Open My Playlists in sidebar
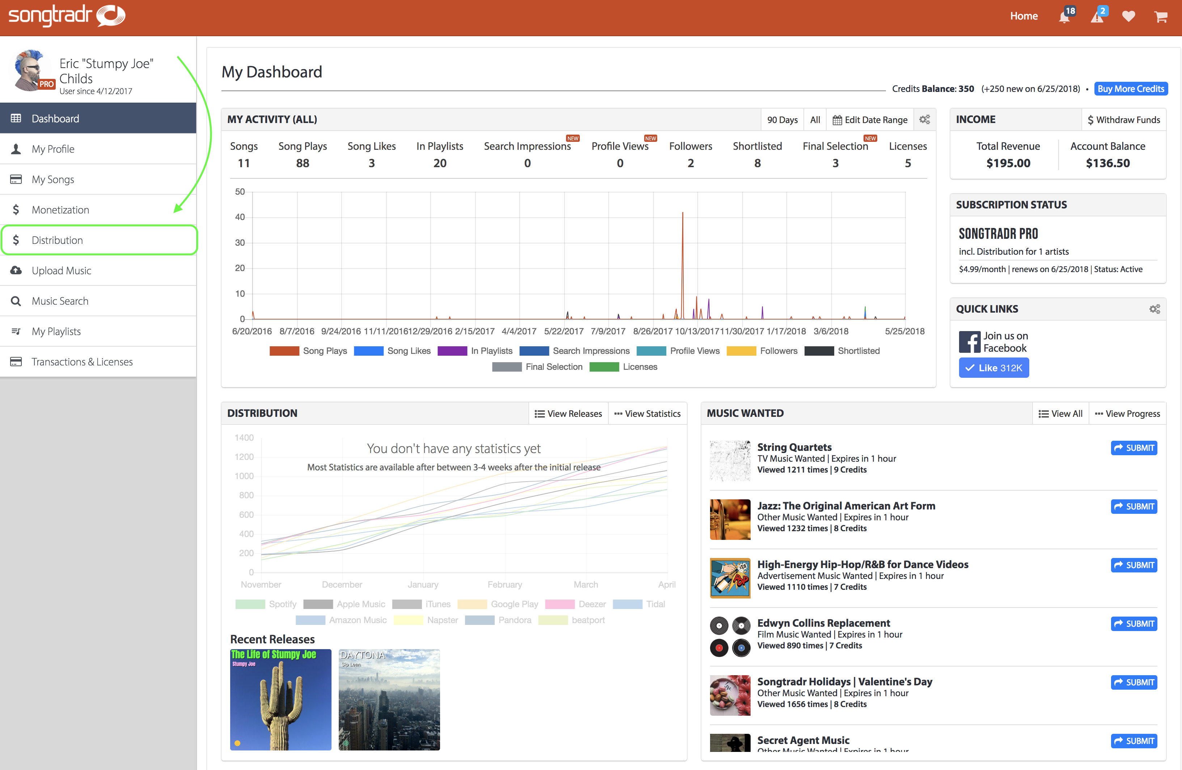1182x770 pixels. pyautogui.click(x=98, y=331)
